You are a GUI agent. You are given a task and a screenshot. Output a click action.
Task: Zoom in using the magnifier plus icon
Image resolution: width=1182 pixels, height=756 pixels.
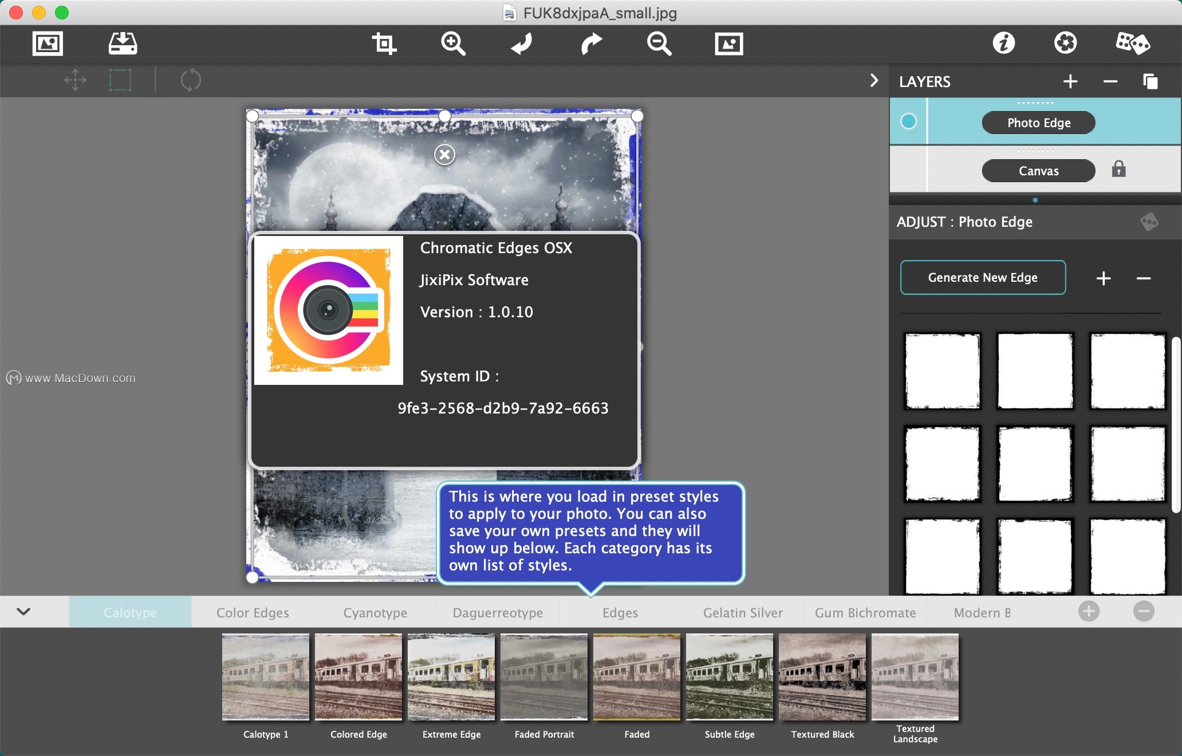453,44
